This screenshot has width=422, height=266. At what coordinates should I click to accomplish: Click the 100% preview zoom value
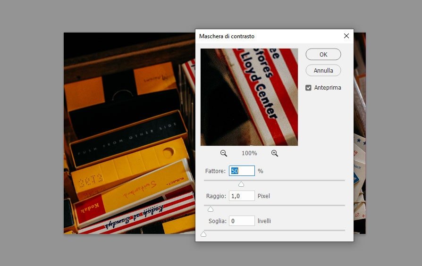tap(249, 153)
